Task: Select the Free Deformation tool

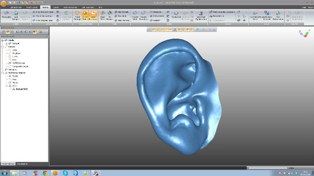Action: (x=278, y=15)
